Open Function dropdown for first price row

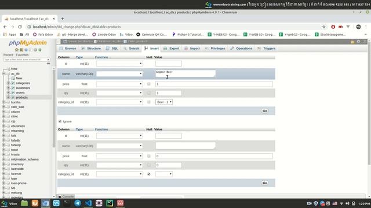[119, 84]
